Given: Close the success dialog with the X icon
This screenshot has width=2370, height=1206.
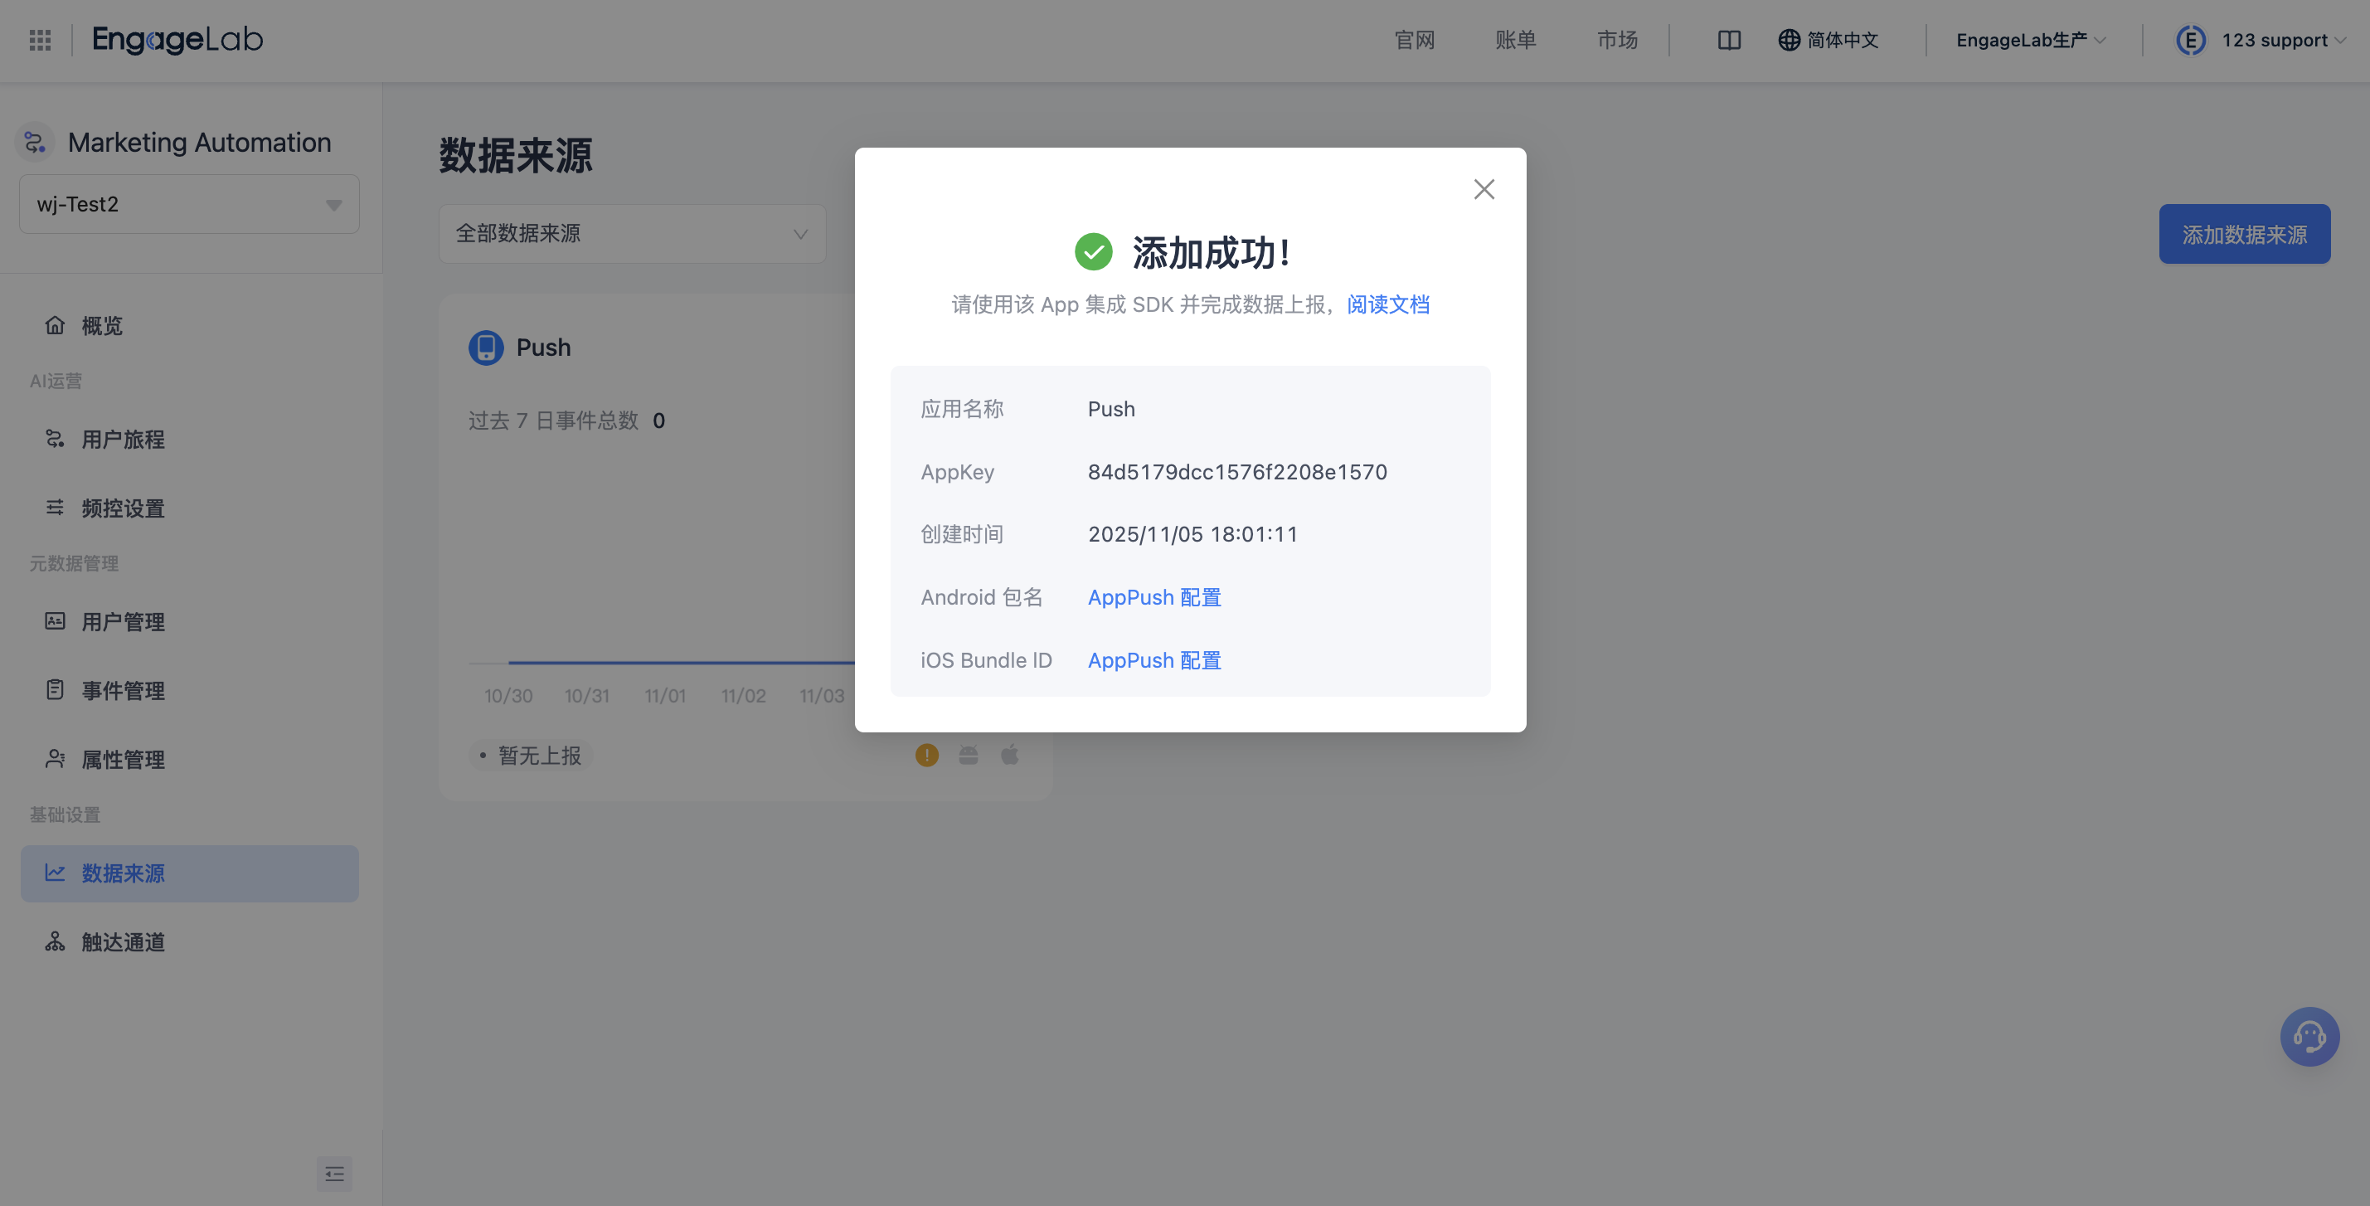Looking at the screenshot, I should point(1483,189).
